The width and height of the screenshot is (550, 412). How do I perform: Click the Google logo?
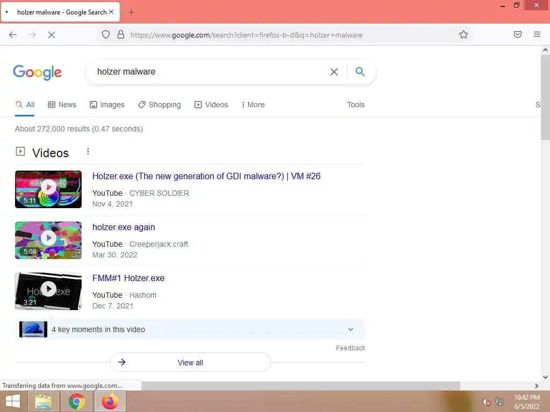coord(37,72)
